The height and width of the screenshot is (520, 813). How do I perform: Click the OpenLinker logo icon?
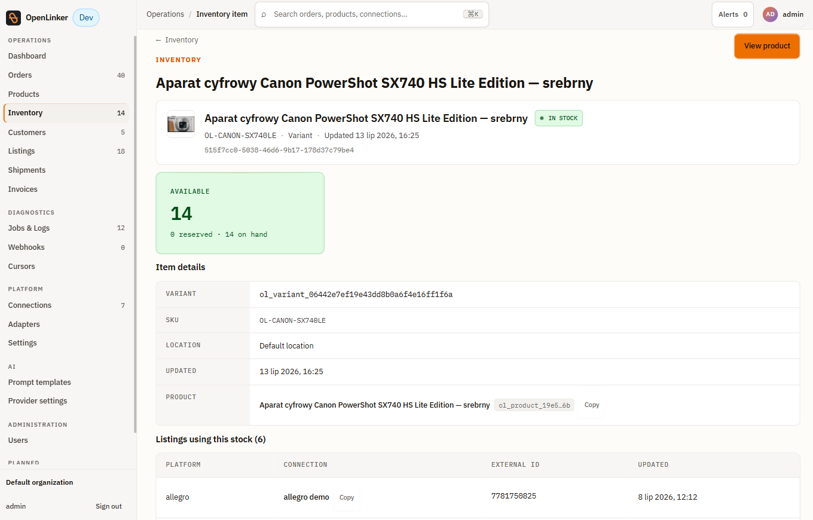click(x=14, y=18)
